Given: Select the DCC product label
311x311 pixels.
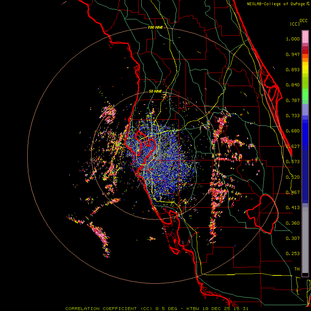Looking at the screenshot, I should tap(304, 21).
